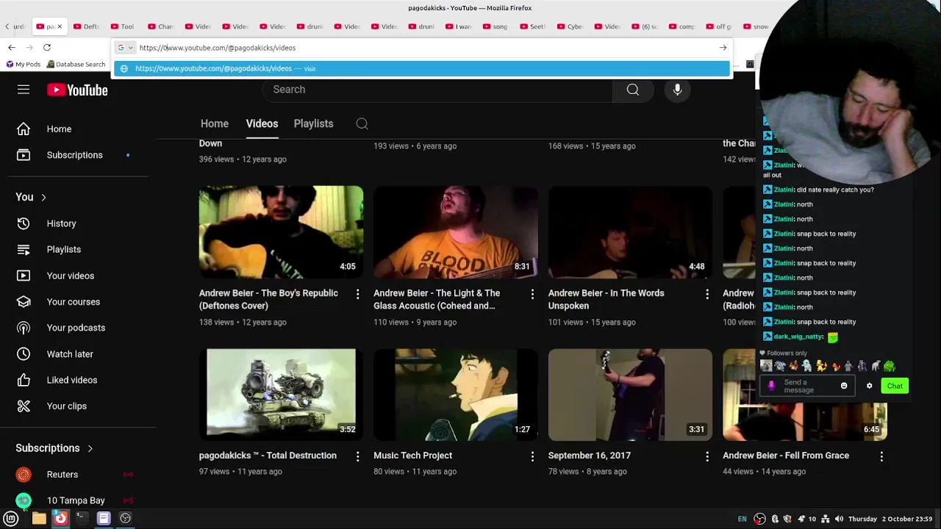Play the tank thumbnail Total Destruction video
941x529 pixels.
[x=281, y=395]
